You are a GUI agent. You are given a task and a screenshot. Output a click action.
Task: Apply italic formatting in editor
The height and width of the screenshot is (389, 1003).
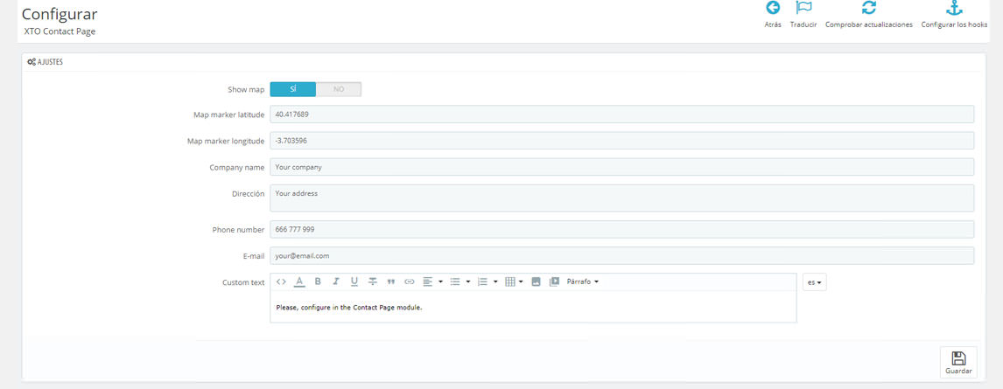(x=336, y=281)
